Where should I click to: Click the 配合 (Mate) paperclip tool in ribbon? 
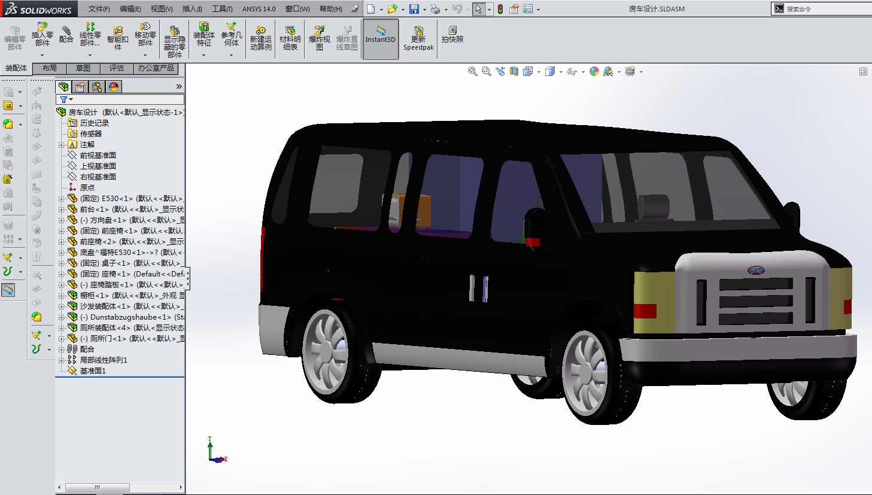pyautogui.click(x=66, y=35)
